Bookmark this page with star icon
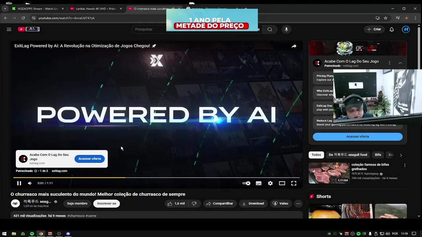 pos(385,18)
